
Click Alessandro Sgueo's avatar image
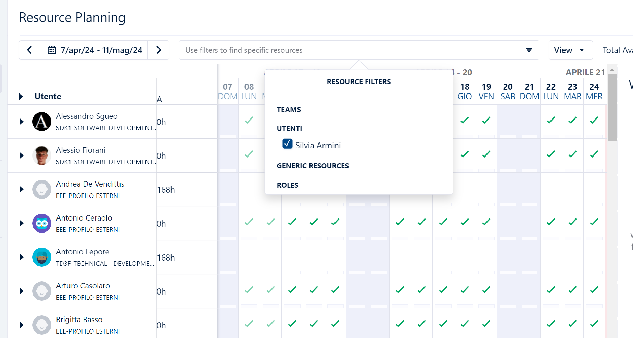click(x=41, y=122)
